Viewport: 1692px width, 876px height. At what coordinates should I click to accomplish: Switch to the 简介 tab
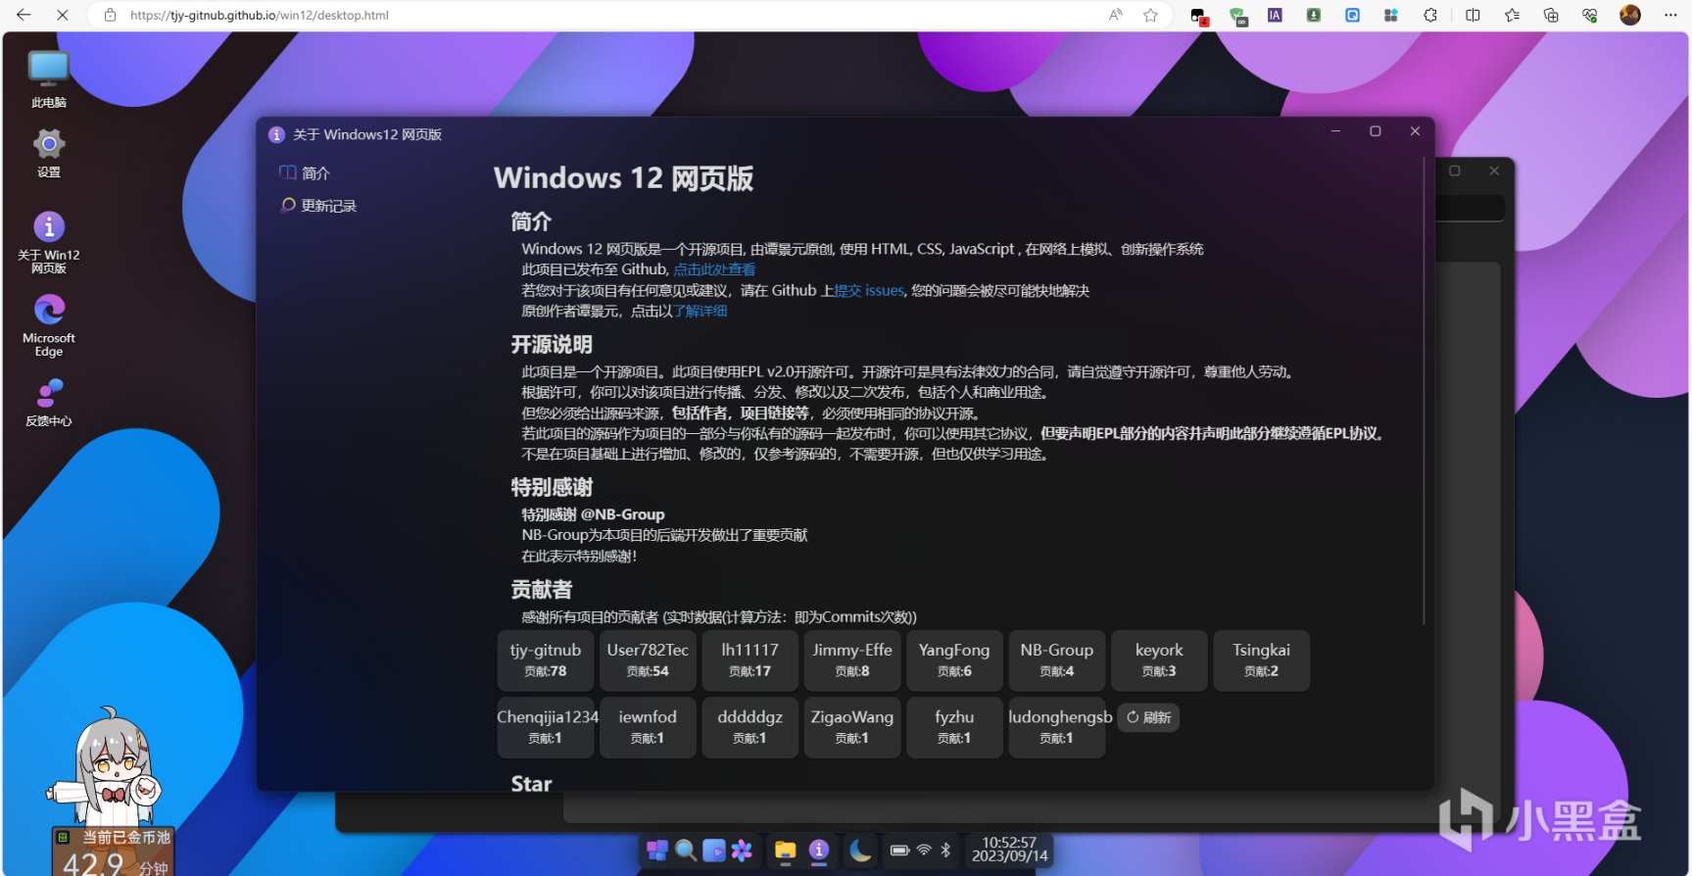[305, 173]
